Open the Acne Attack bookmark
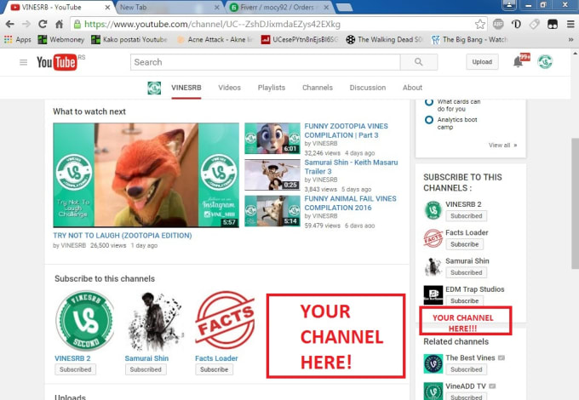Viewport: 579px width, 400px height. (x=215, y=39)
